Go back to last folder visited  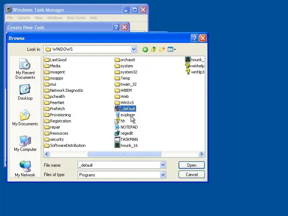(145, 49)
